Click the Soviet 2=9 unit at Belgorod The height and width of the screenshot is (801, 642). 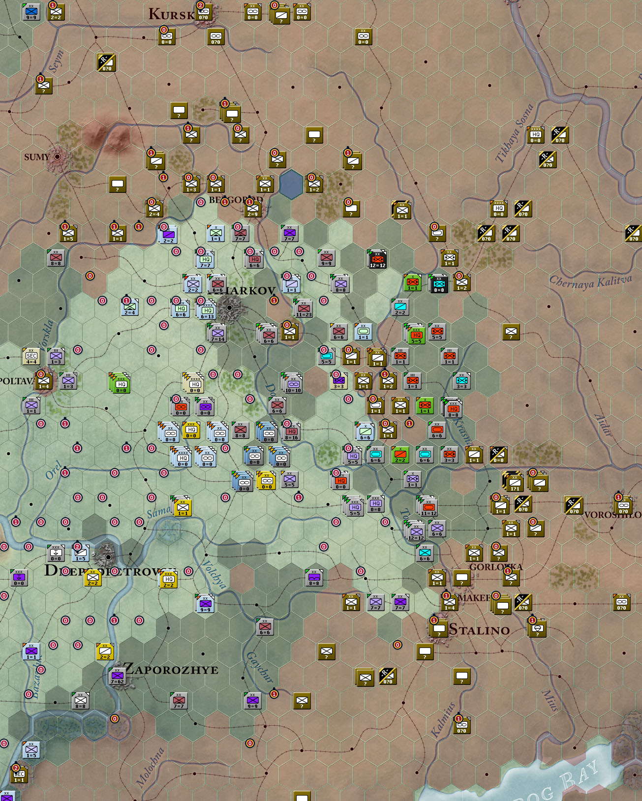coord(252,208)
